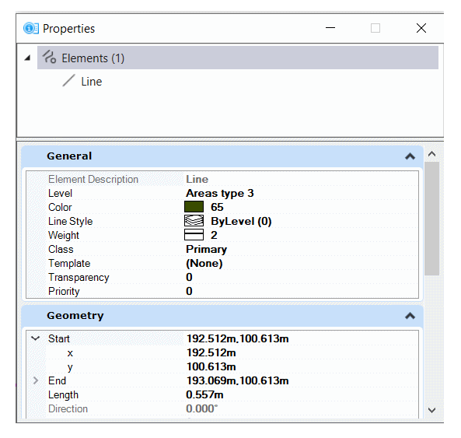Edit the Weight value 2
The height and width of the screenshot is (438, 461).
coord(214,235)
